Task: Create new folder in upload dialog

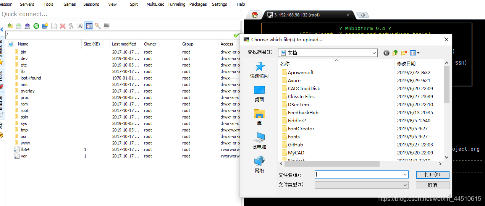Action: 404,53
